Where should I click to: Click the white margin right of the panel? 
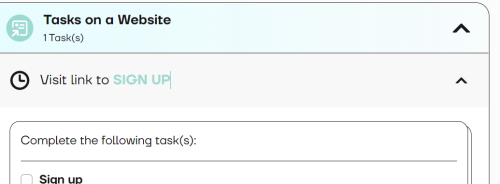click(x=494, y=95)
